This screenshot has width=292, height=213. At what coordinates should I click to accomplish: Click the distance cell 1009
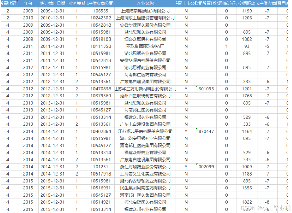(x=247, y=167)
